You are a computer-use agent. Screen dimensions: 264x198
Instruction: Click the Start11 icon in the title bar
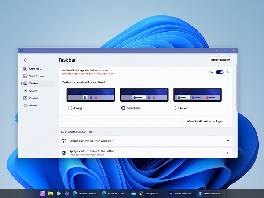click(x=21, y=50)
